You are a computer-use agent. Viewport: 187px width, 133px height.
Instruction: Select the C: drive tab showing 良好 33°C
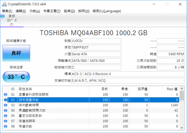coord(12,20)
